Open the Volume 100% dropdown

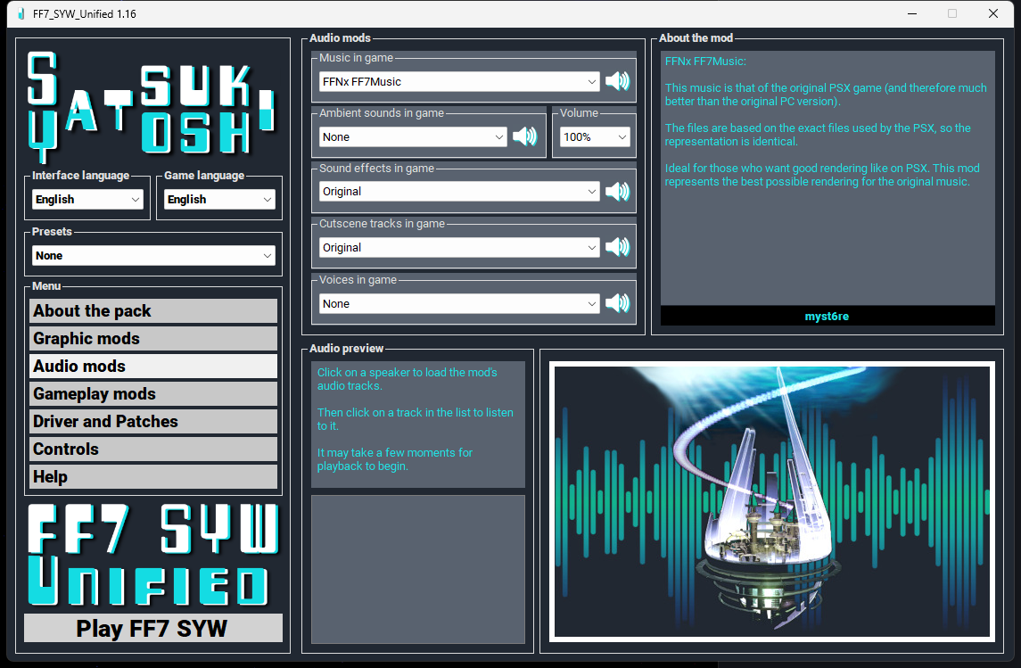[x=595, y=136]
